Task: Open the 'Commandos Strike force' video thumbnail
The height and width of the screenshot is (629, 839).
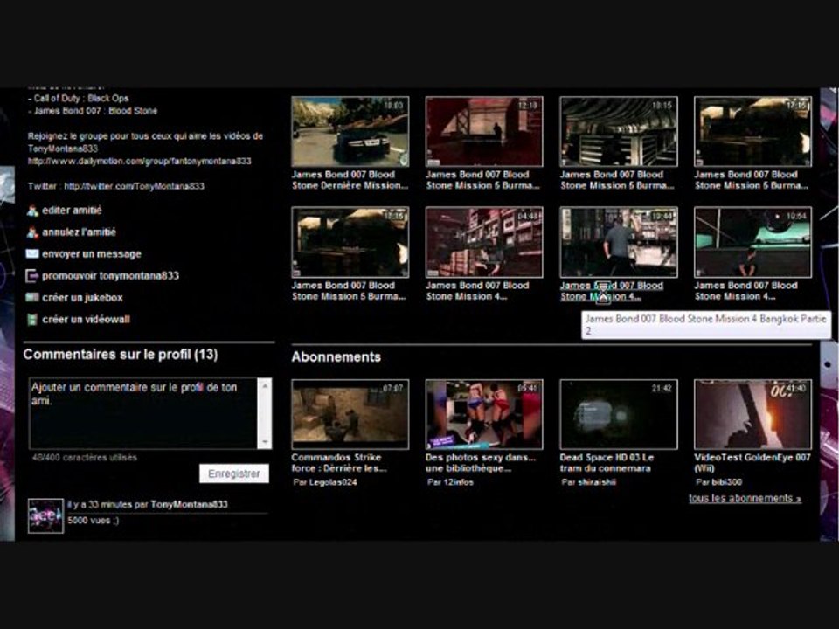Action: (350, 414)
